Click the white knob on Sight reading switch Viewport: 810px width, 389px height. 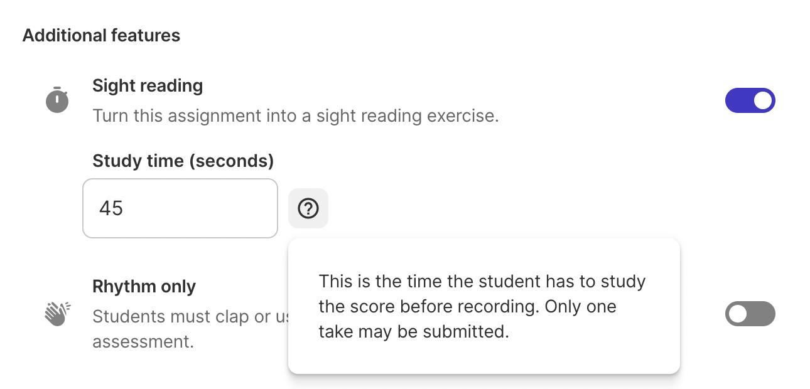tap(762, 100)
